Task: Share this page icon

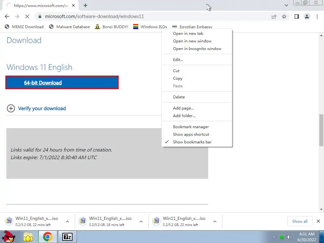Action: pyautogui.click(x=274, y=16)
